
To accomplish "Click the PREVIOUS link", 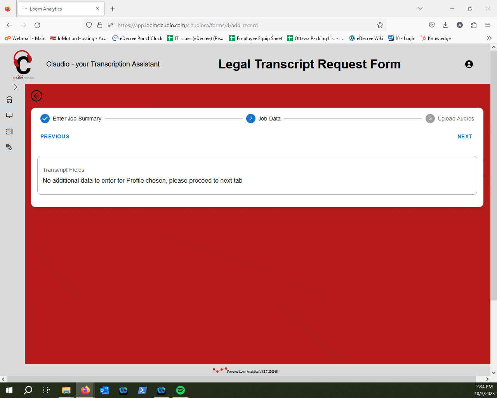I will pyautogui.click(x=55, y=136).
